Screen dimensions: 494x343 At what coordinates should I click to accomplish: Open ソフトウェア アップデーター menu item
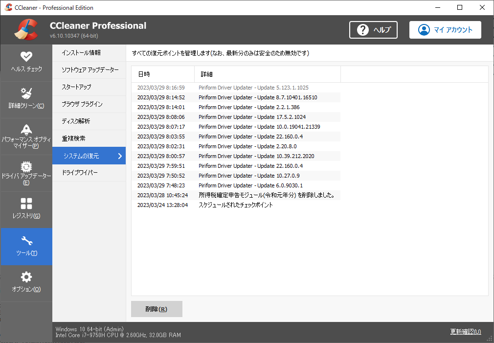click(x=89, y=70)
